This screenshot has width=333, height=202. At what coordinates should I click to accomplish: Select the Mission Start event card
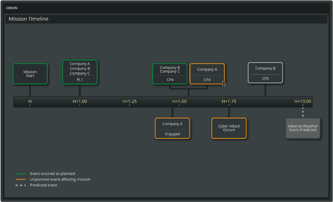(30, 74)
